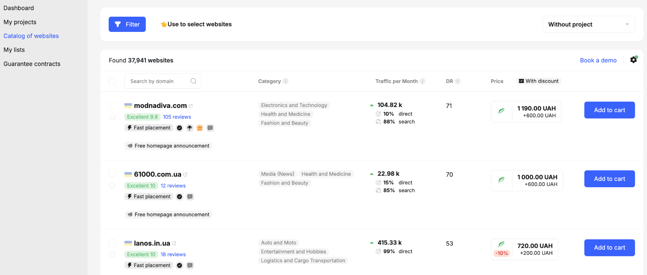Click the umbrella icon under modnadiva.com
This screenshot has width=647, height=275.
coord(190,128)
